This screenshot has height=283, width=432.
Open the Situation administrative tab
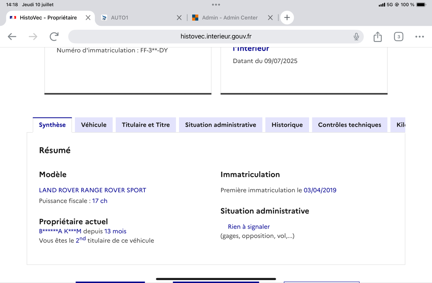coord(221,125)
